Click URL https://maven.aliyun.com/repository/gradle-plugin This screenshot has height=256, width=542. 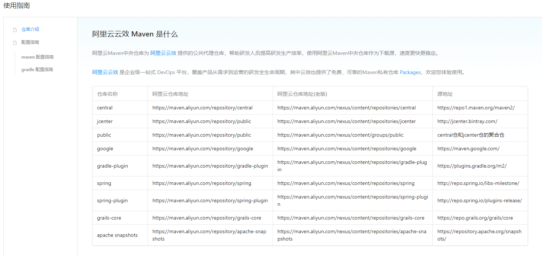point(210,166)
